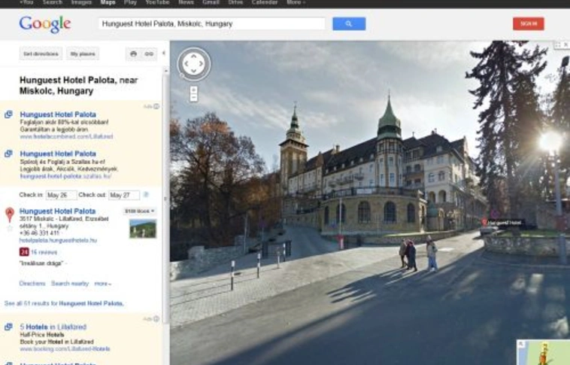Click the ad icon beside szallas.hu listing
Viewport: 570px width, 365px height.
pos(8,154)
